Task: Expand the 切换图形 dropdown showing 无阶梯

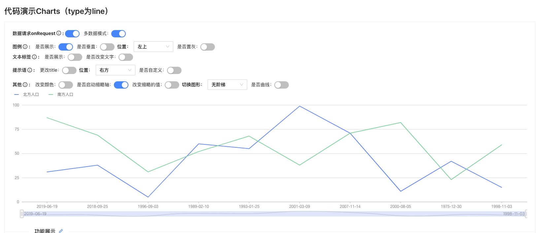Action: 227,85
